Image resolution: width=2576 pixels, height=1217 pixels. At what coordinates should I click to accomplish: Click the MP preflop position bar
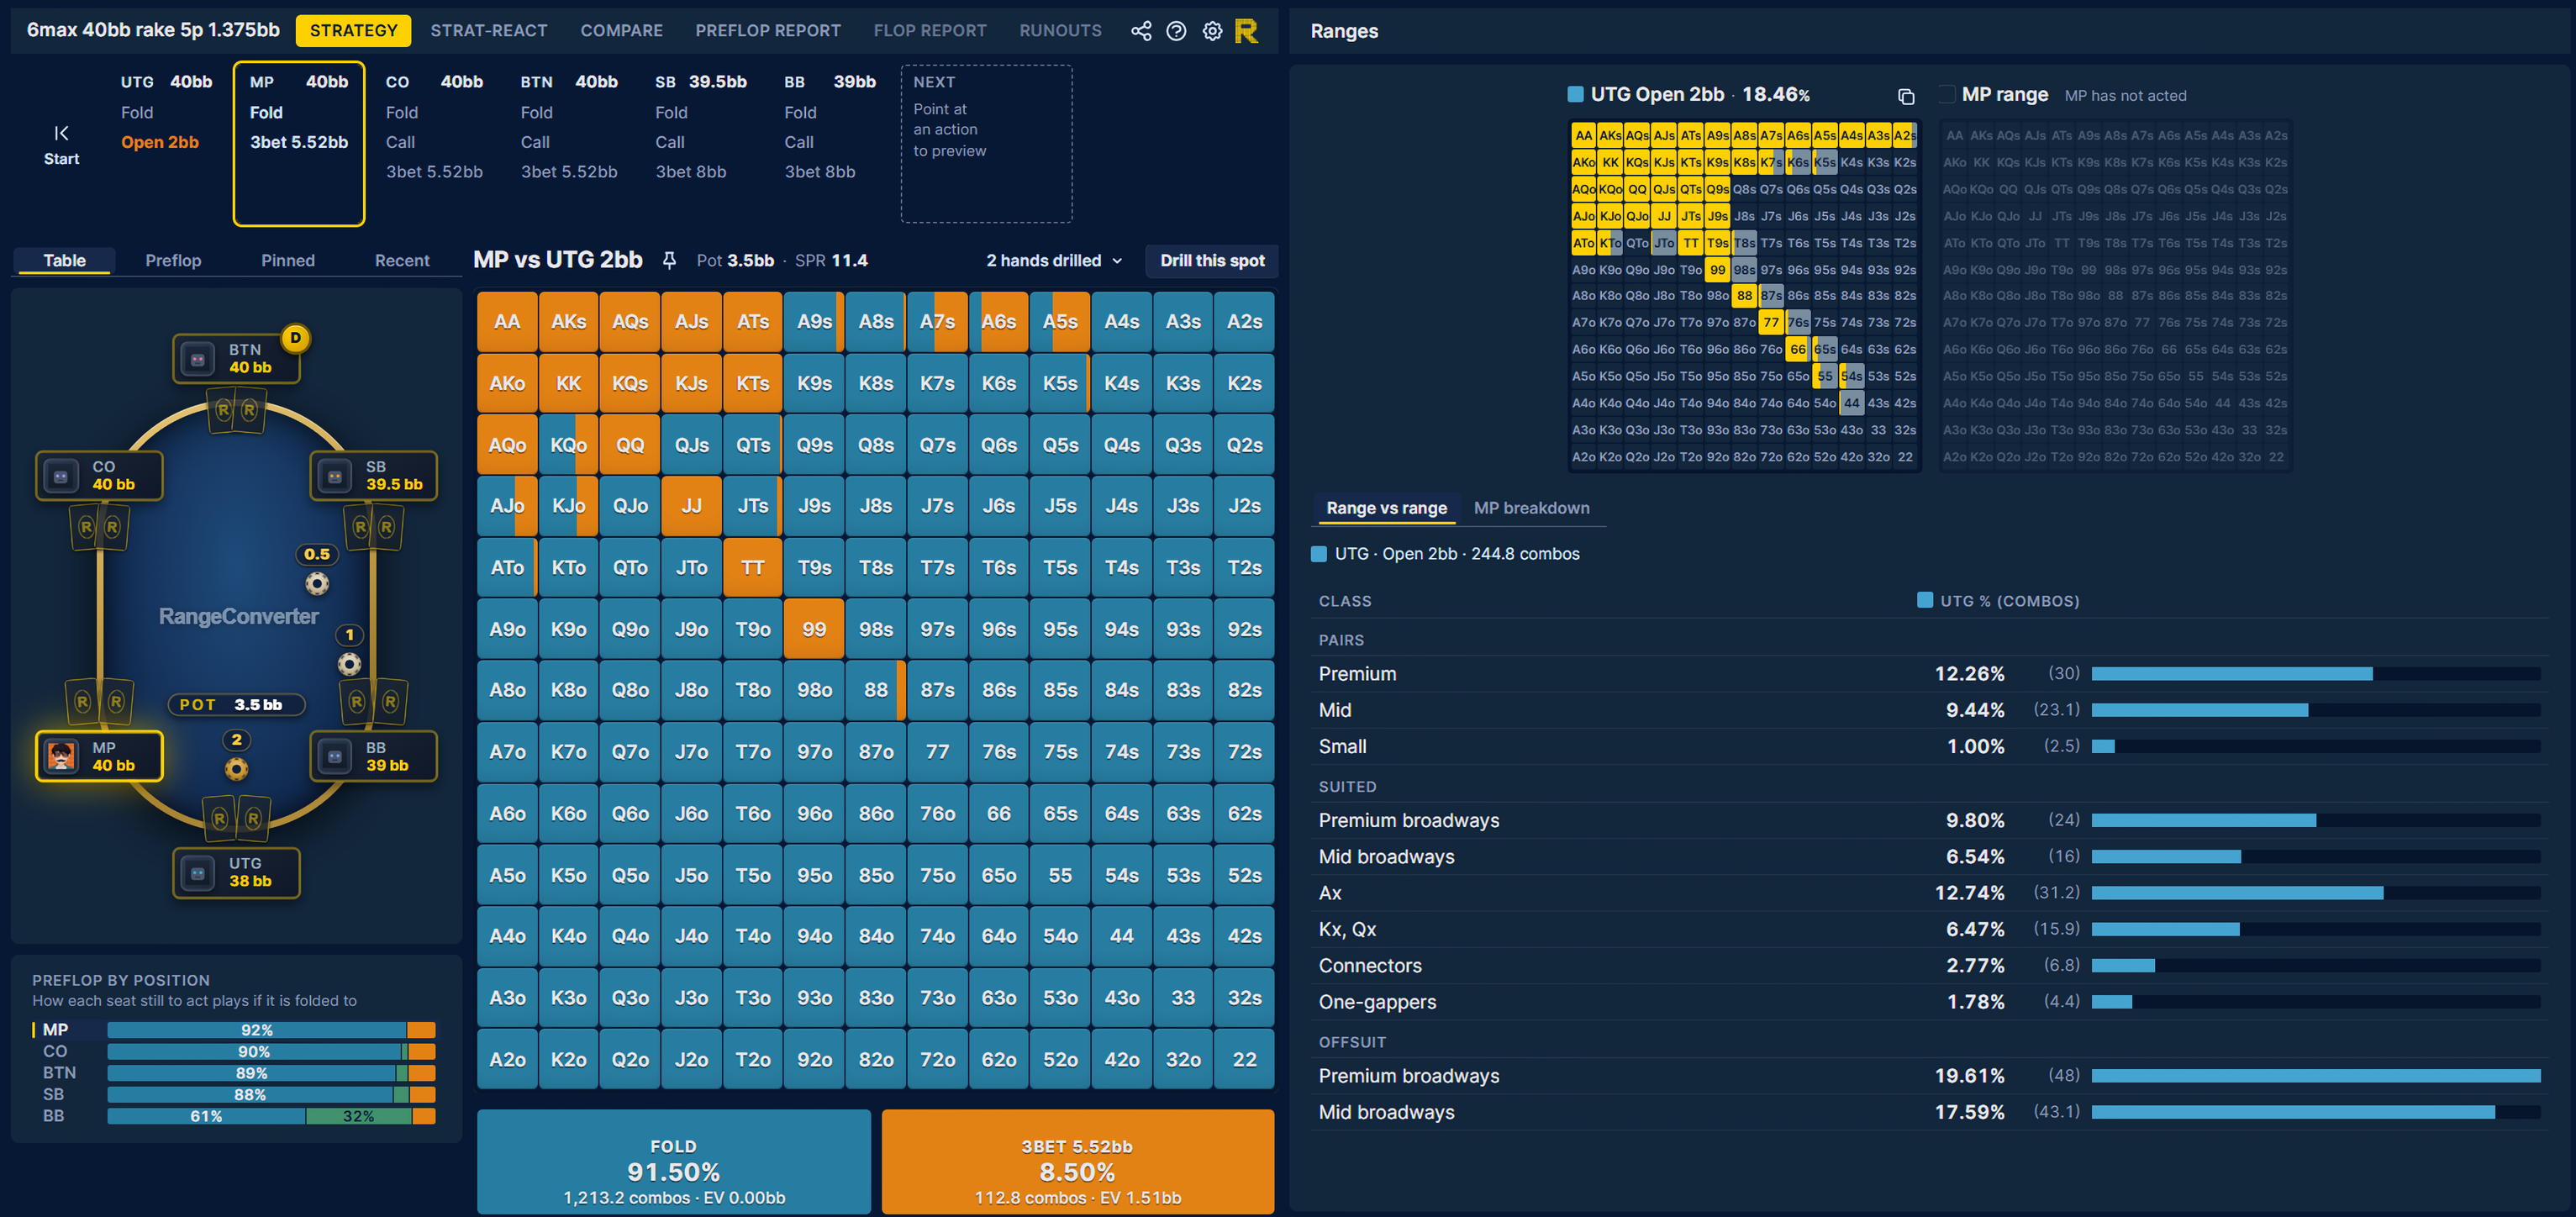271,1030
